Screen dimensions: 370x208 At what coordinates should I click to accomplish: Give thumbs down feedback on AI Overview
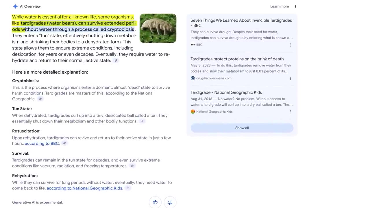point(170,202)
